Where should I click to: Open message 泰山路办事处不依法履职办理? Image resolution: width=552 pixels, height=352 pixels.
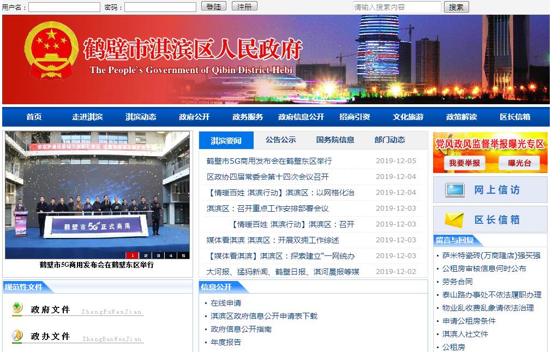point(492,295)
